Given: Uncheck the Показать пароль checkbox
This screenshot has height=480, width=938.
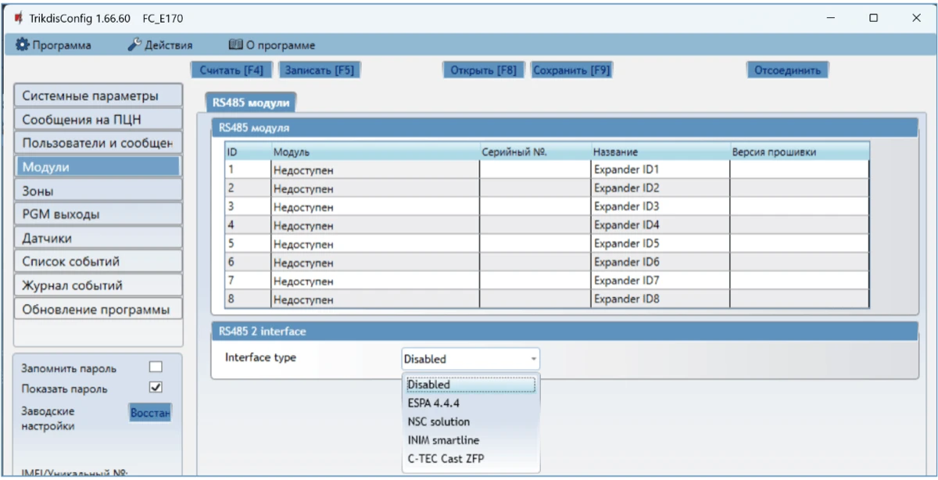Looking at the screenshot, I should (x=156, y=388).
